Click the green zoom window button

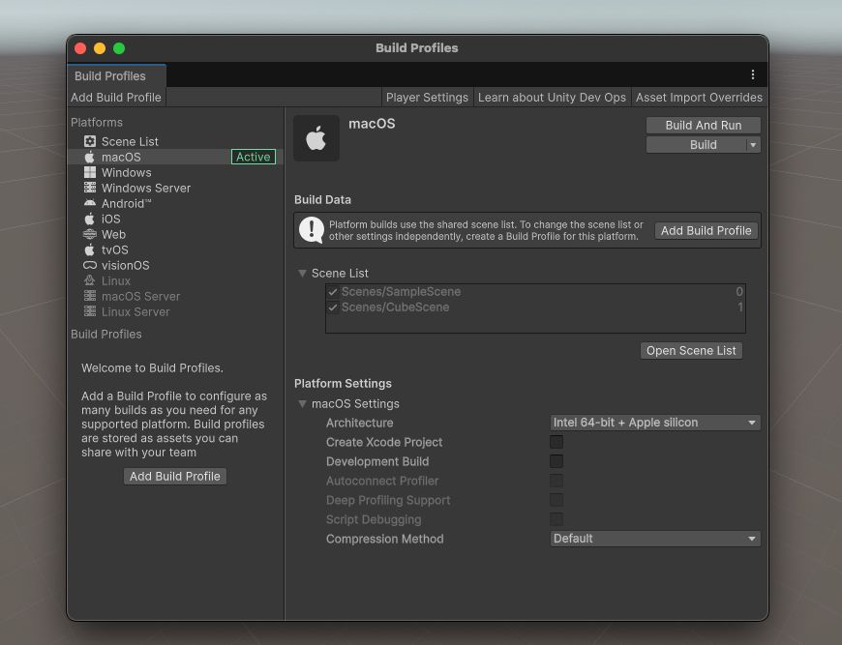[x=119, y=48]
